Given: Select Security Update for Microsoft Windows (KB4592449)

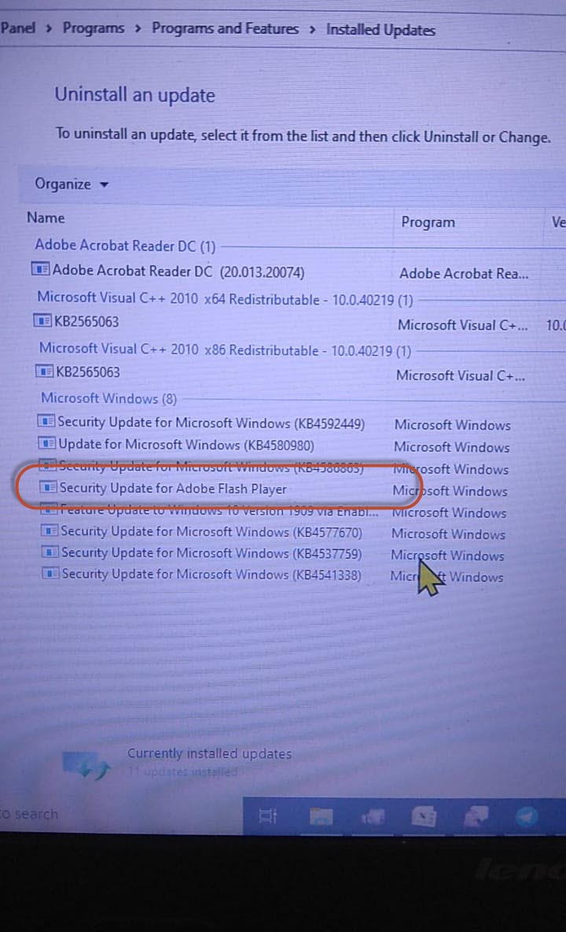Looking at the screenshot, I should [x=211, y=423].
